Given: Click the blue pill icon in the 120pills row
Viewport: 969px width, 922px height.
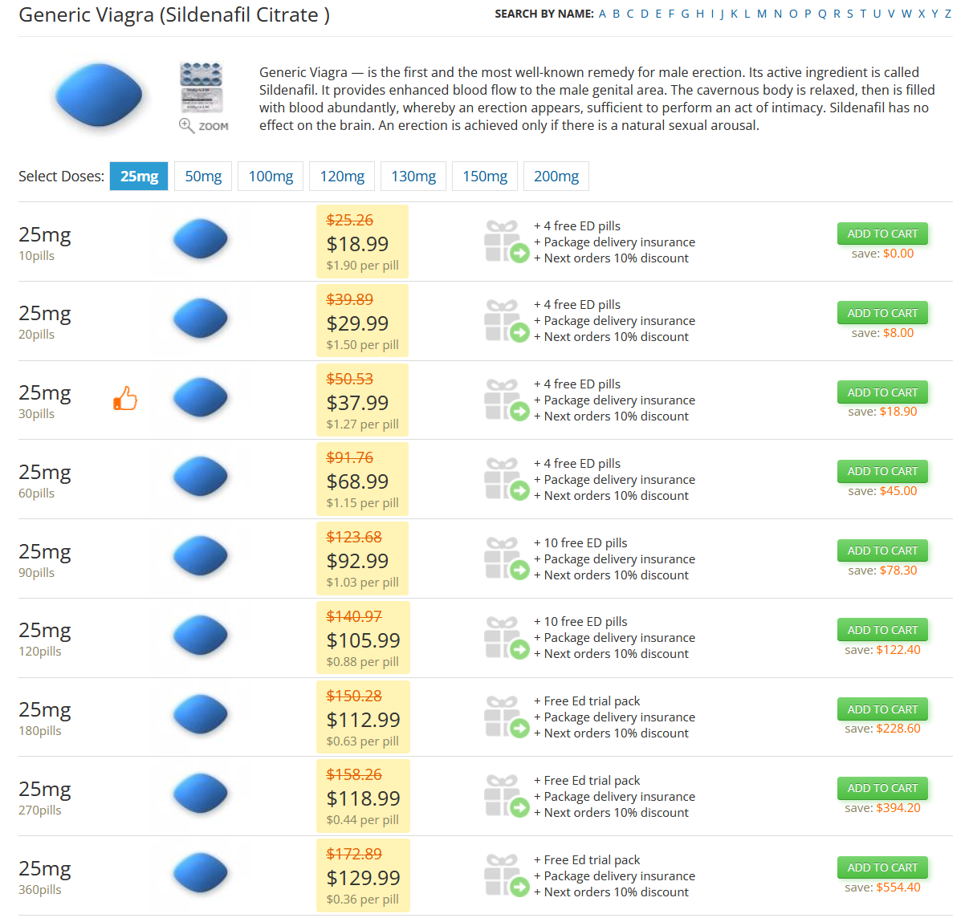Looking at the screenshot, I should pos(200,636).
